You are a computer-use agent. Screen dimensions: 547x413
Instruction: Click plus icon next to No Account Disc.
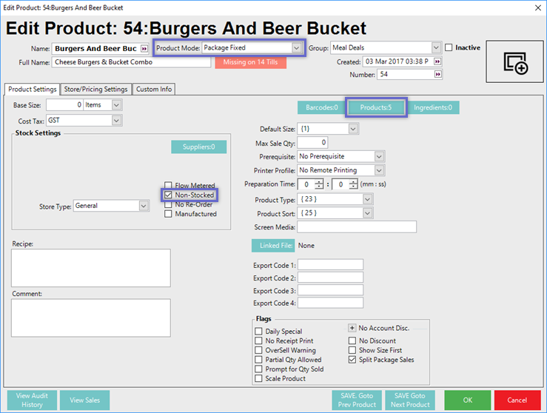[x=352, y=328]
